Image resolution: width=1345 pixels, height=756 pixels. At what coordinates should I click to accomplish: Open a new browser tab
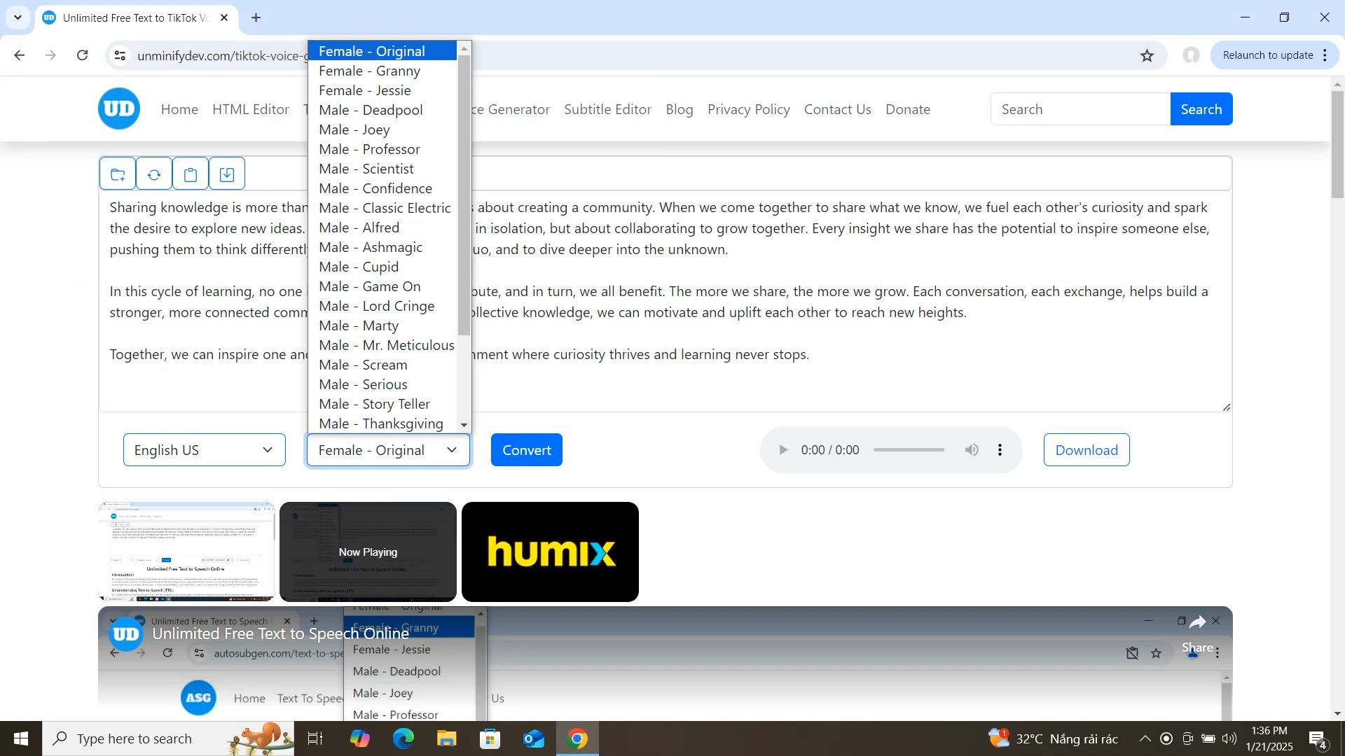(256, 17)
